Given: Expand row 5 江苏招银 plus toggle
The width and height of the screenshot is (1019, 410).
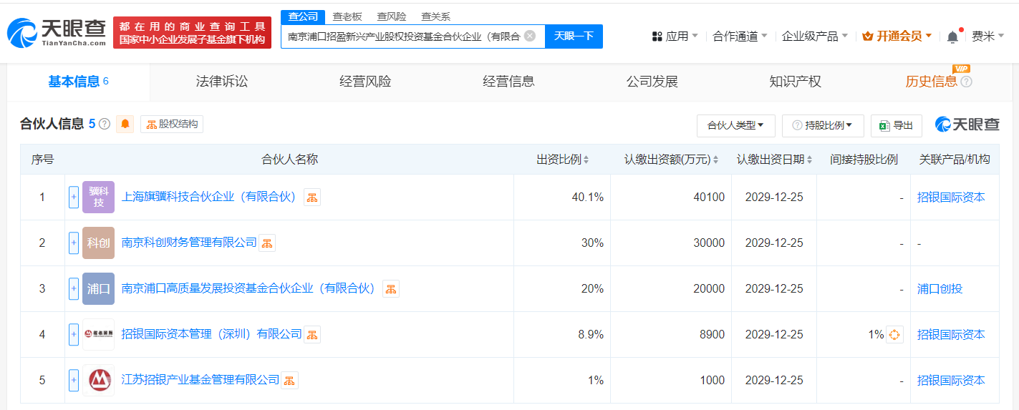Looking at the screenshot, I should (74, 380).
